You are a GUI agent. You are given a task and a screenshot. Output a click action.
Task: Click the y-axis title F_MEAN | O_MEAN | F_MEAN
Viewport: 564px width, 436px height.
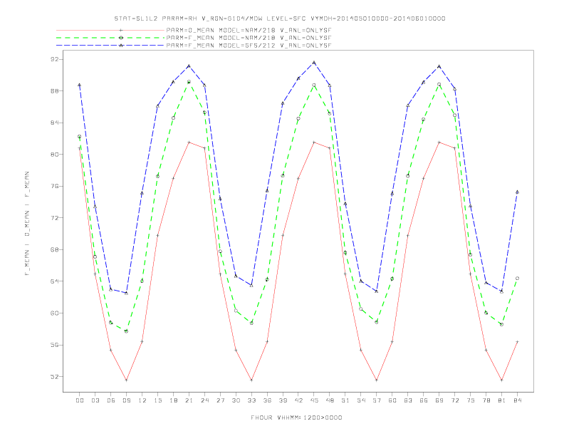coord(27,224)
